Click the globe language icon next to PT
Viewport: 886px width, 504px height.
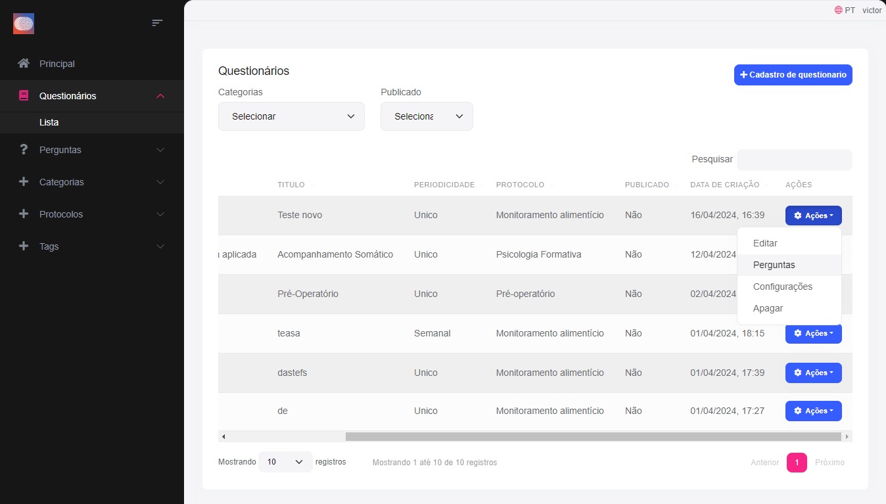[x=838, y=11]
